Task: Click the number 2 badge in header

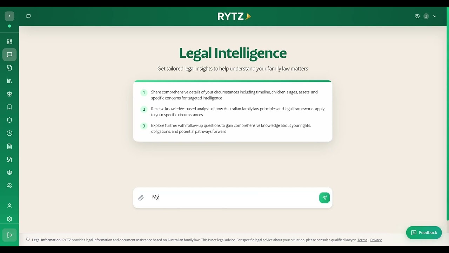Action: (x=426, y=16)
